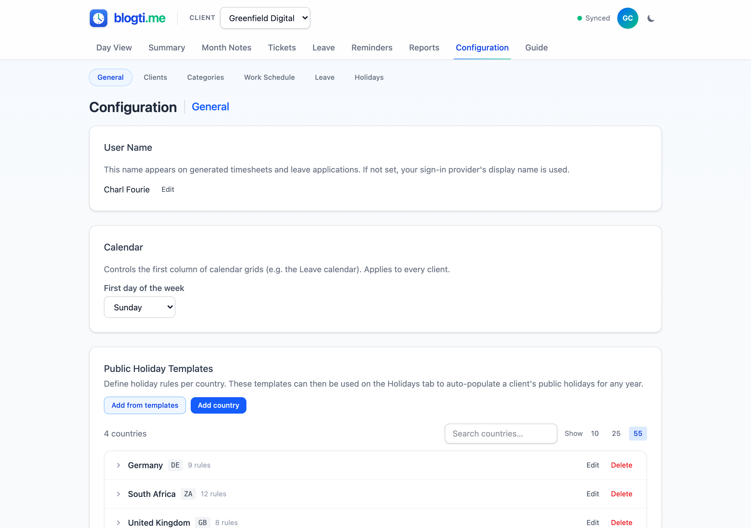Open the Reports tab

click(x=424, y=48)
